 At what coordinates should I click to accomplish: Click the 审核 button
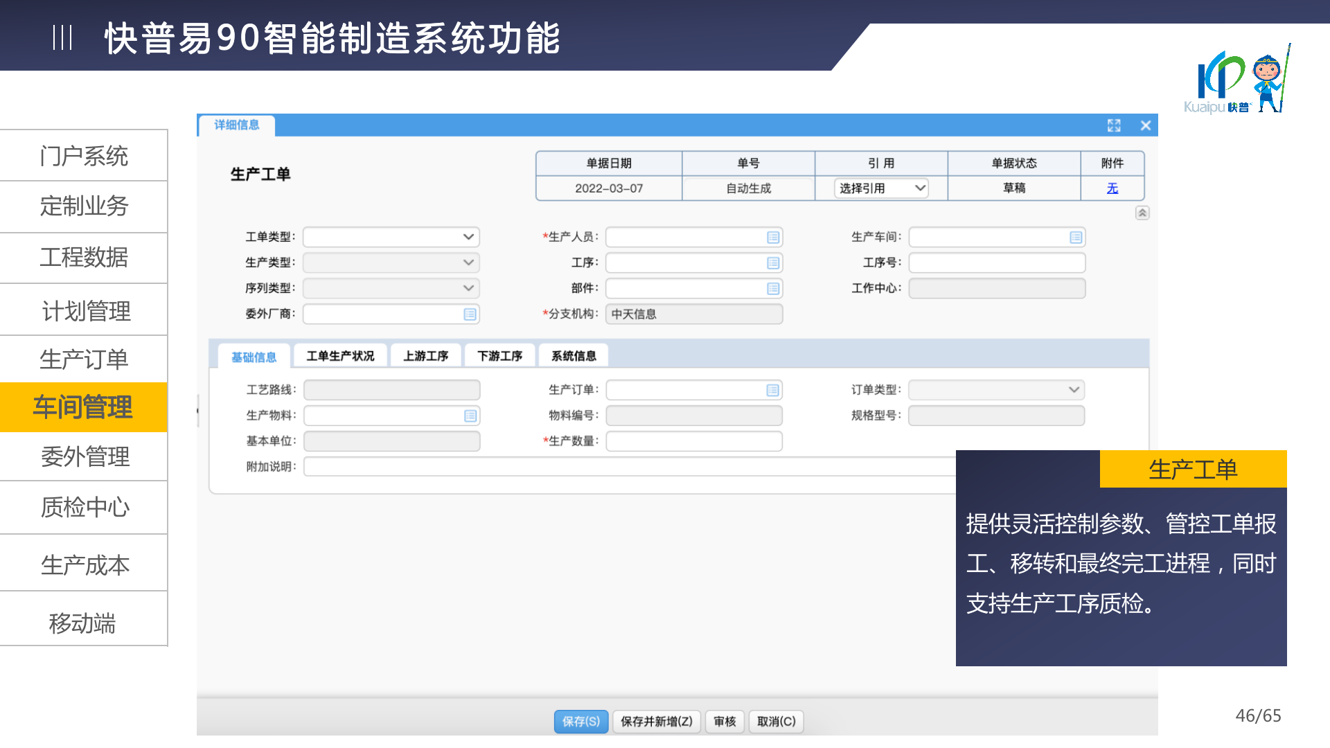click(725, 722)
